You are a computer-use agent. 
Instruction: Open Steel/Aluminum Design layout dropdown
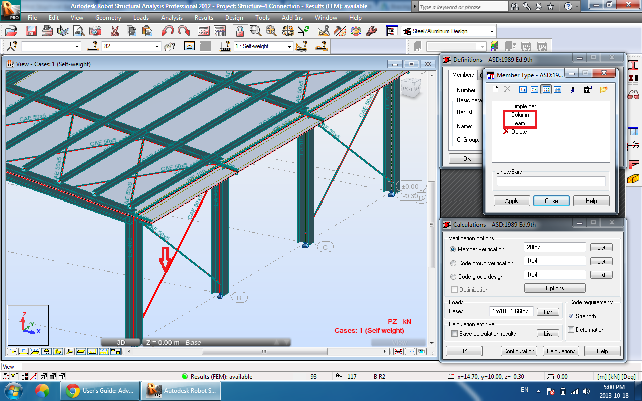491,31
